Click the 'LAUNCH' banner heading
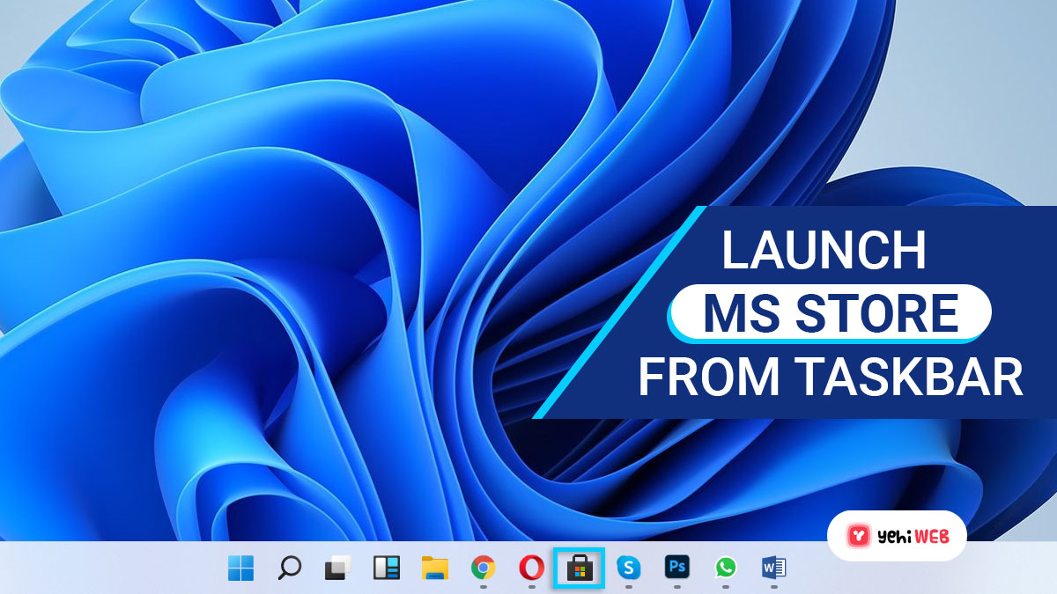Image resolution: width=1057 pixels, height=594 pixels. 824,251
